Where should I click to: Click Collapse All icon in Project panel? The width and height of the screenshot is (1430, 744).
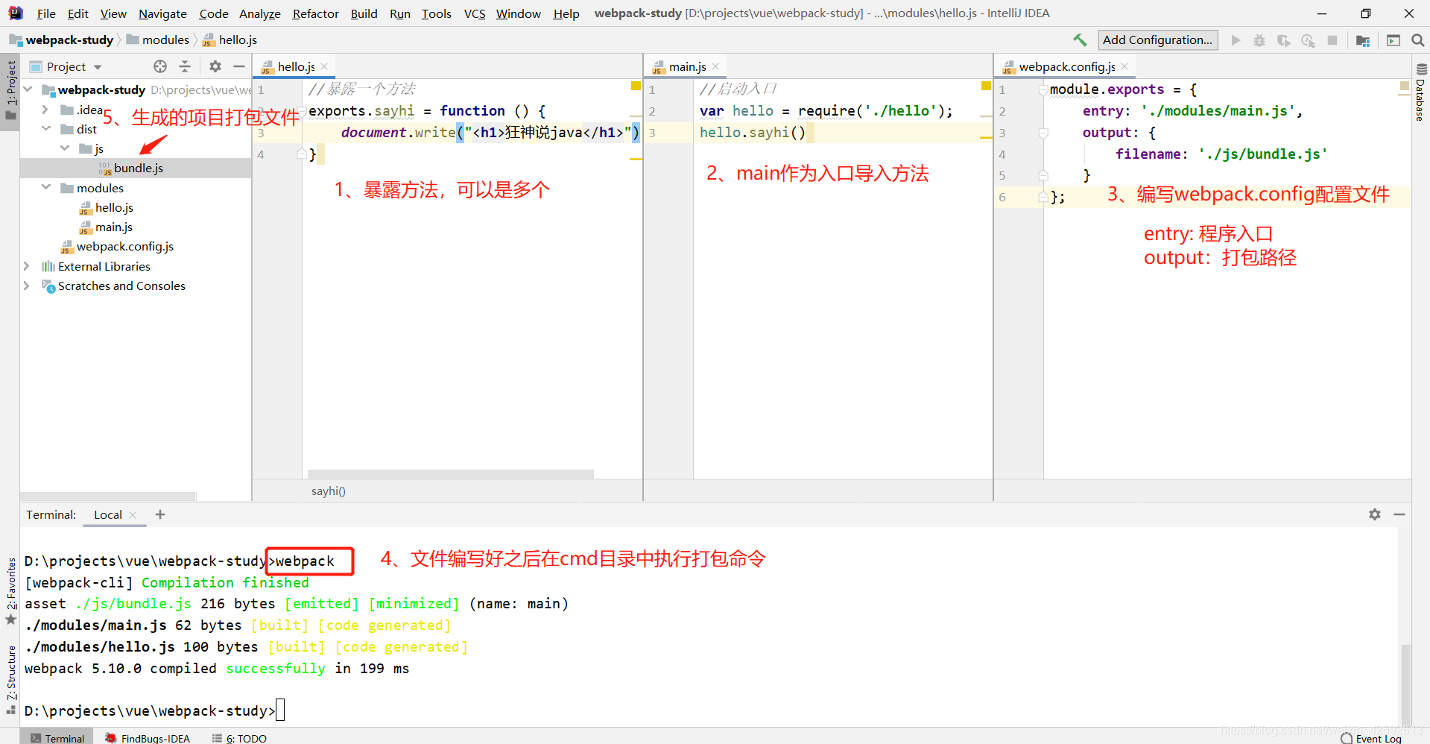pyautogui.click(x=185, y=66)
